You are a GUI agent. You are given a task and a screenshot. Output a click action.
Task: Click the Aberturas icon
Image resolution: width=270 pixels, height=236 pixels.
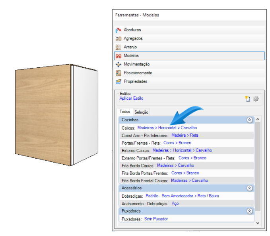click(x=118, y=30)
